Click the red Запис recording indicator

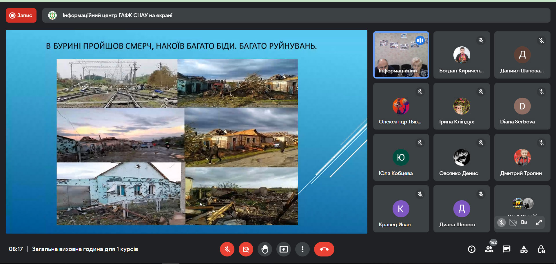click(21, 15)
